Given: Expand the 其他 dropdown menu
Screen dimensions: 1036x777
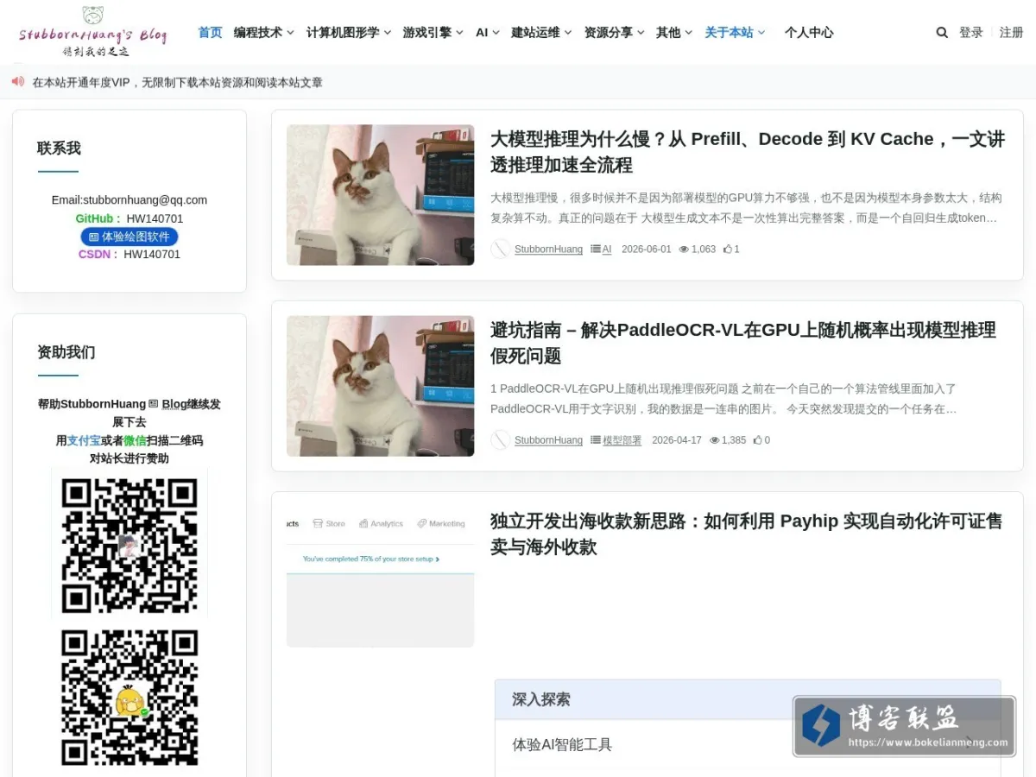Looking at the screenshot, I should [x=674, y=33].
